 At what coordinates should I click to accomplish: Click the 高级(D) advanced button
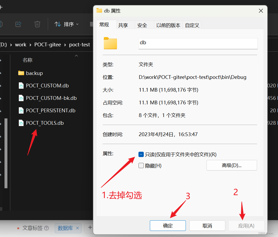pos(232,165)
